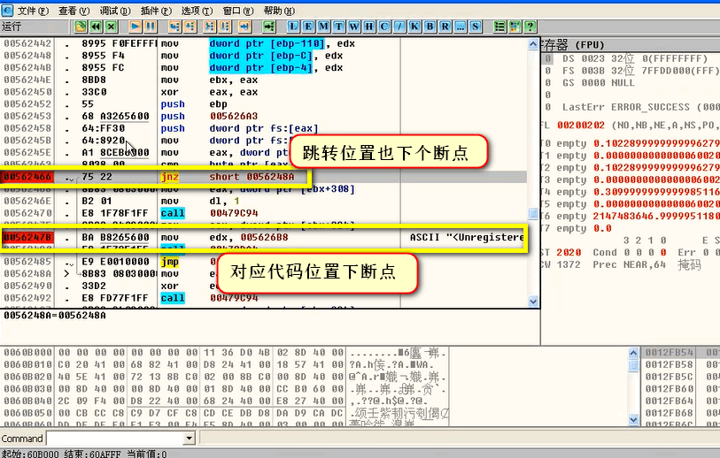The height and width of the screenshot is (458, 720).
Task: Toggle breakpoint at address 0056247B
Action: coord(27,238)
